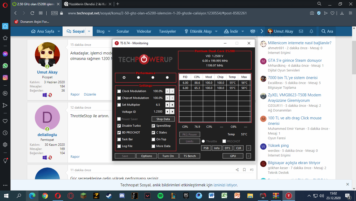Open Instagram in the Opera sidebar

click(x=5, y=77)
